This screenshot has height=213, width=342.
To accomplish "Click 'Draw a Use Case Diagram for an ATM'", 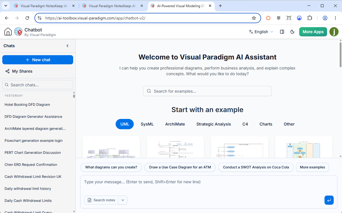I will pos(180,167).
